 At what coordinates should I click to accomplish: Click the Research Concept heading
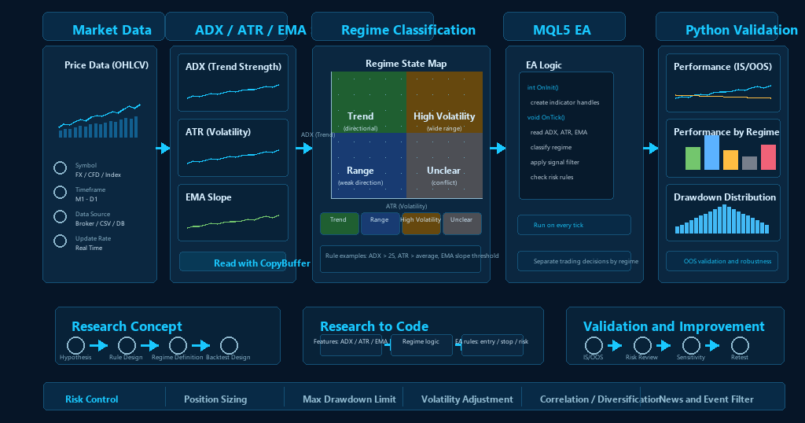click(127, 326)
